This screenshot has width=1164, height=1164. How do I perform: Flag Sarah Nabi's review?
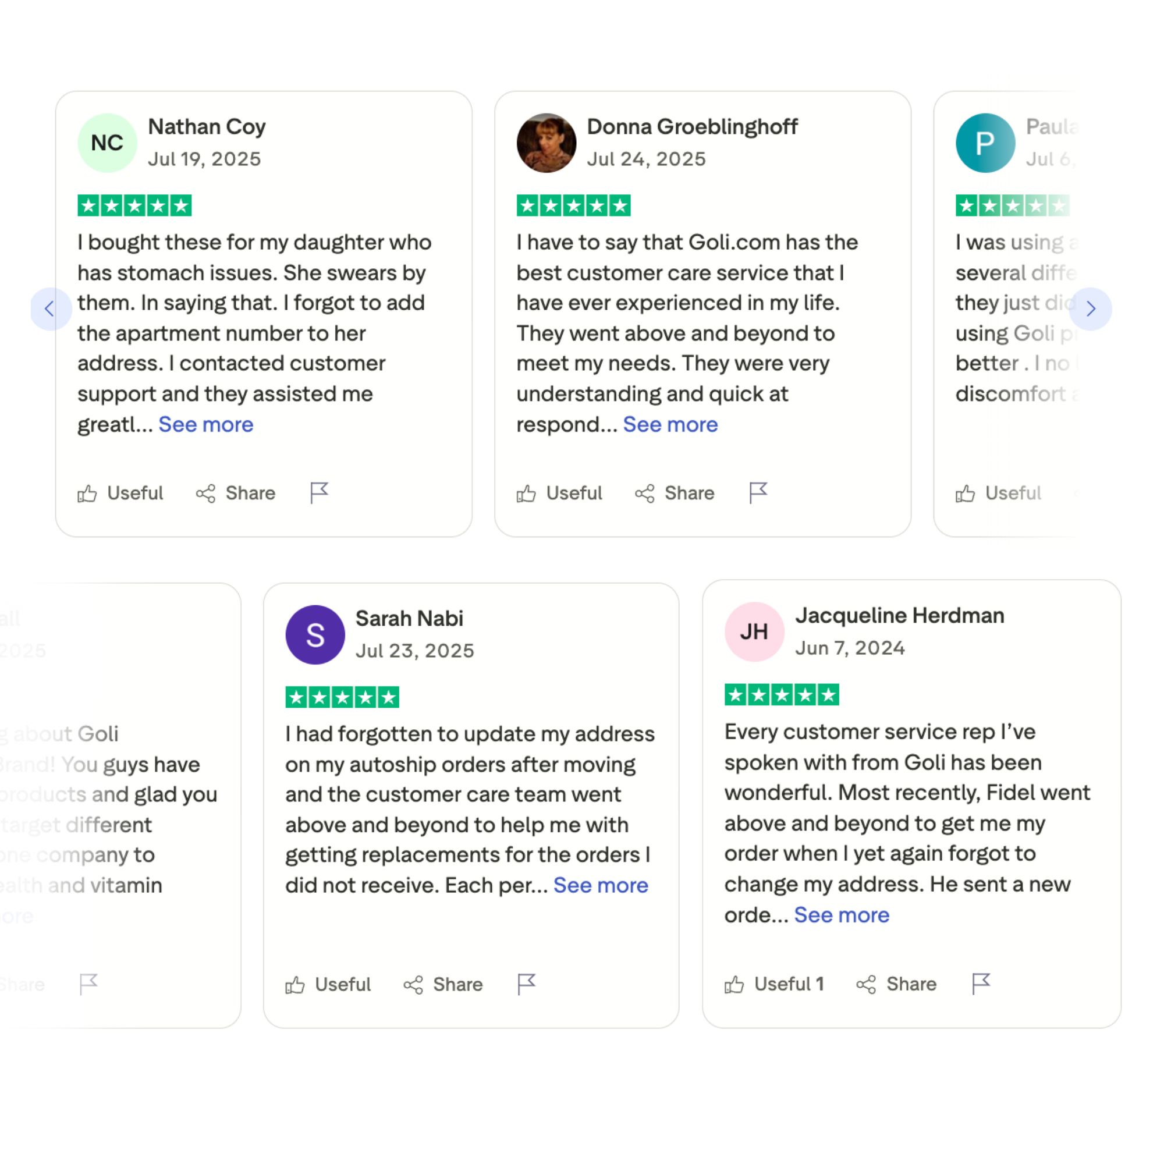526,985
